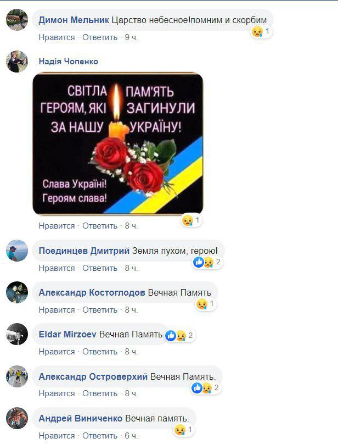Image resolution: width=338 pixels, height=444 pixels.
Task: Open Eldar Mirzoev's avatar picture
Action: pos(17,334)
